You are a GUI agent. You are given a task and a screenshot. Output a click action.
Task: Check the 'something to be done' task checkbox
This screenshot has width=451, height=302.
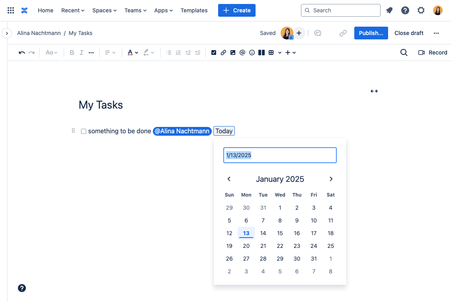(84, 131)
